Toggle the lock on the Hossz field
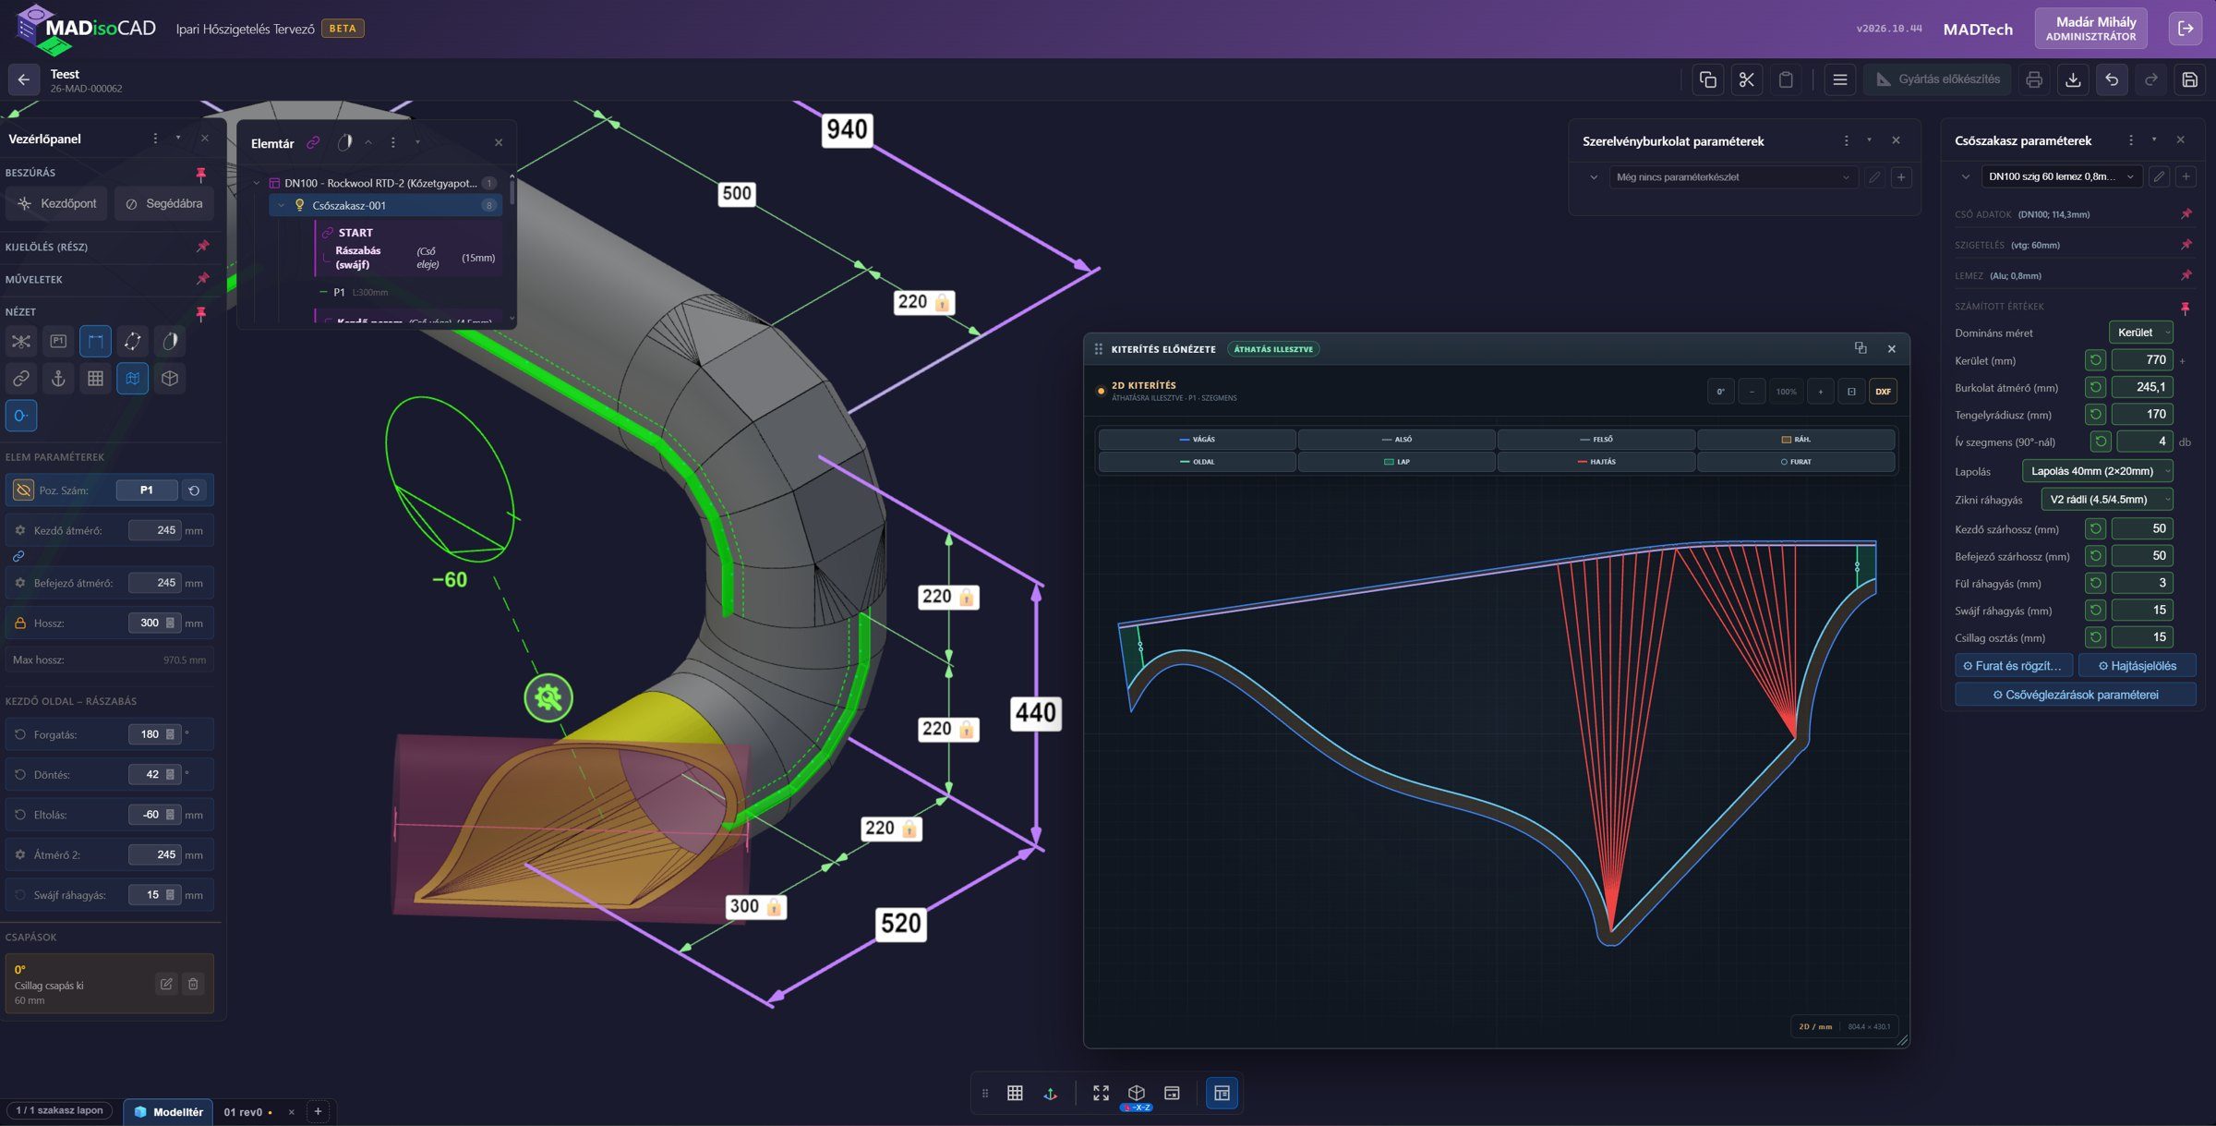The image size is (2216, 1126). pos(20,623)
